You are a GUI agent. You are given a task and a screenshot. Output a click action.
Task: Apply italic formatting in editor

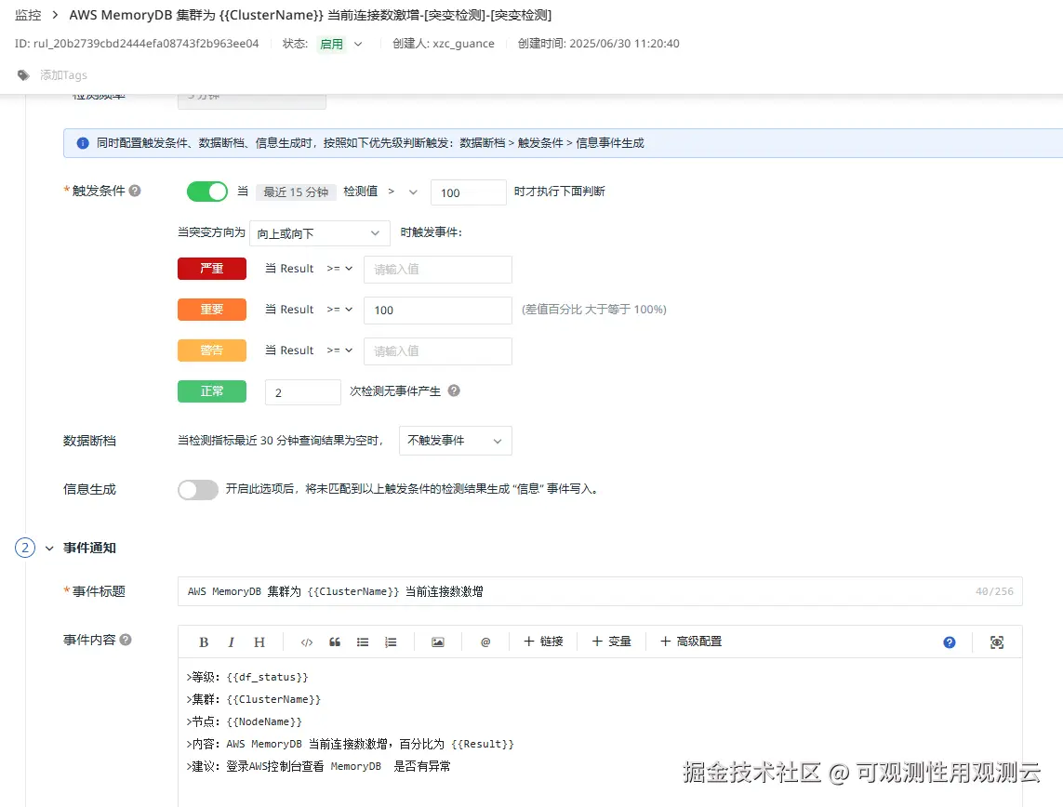click(232, 642)
